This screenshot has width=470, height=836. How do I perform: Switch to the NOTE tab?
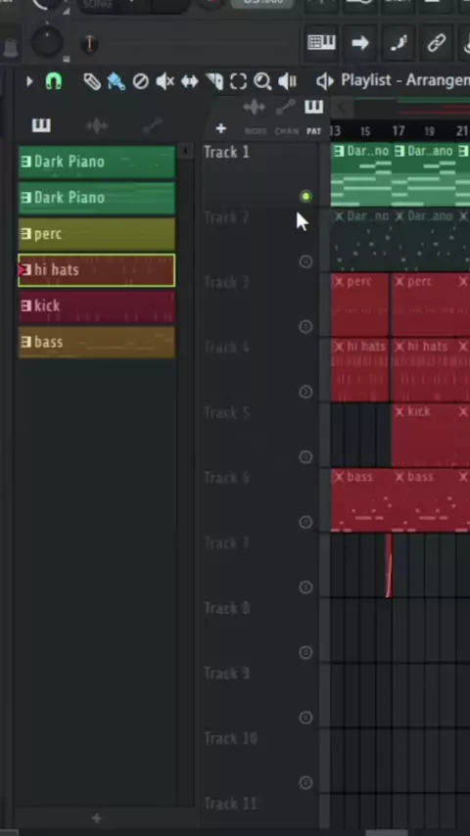click(x=255, y=131)
